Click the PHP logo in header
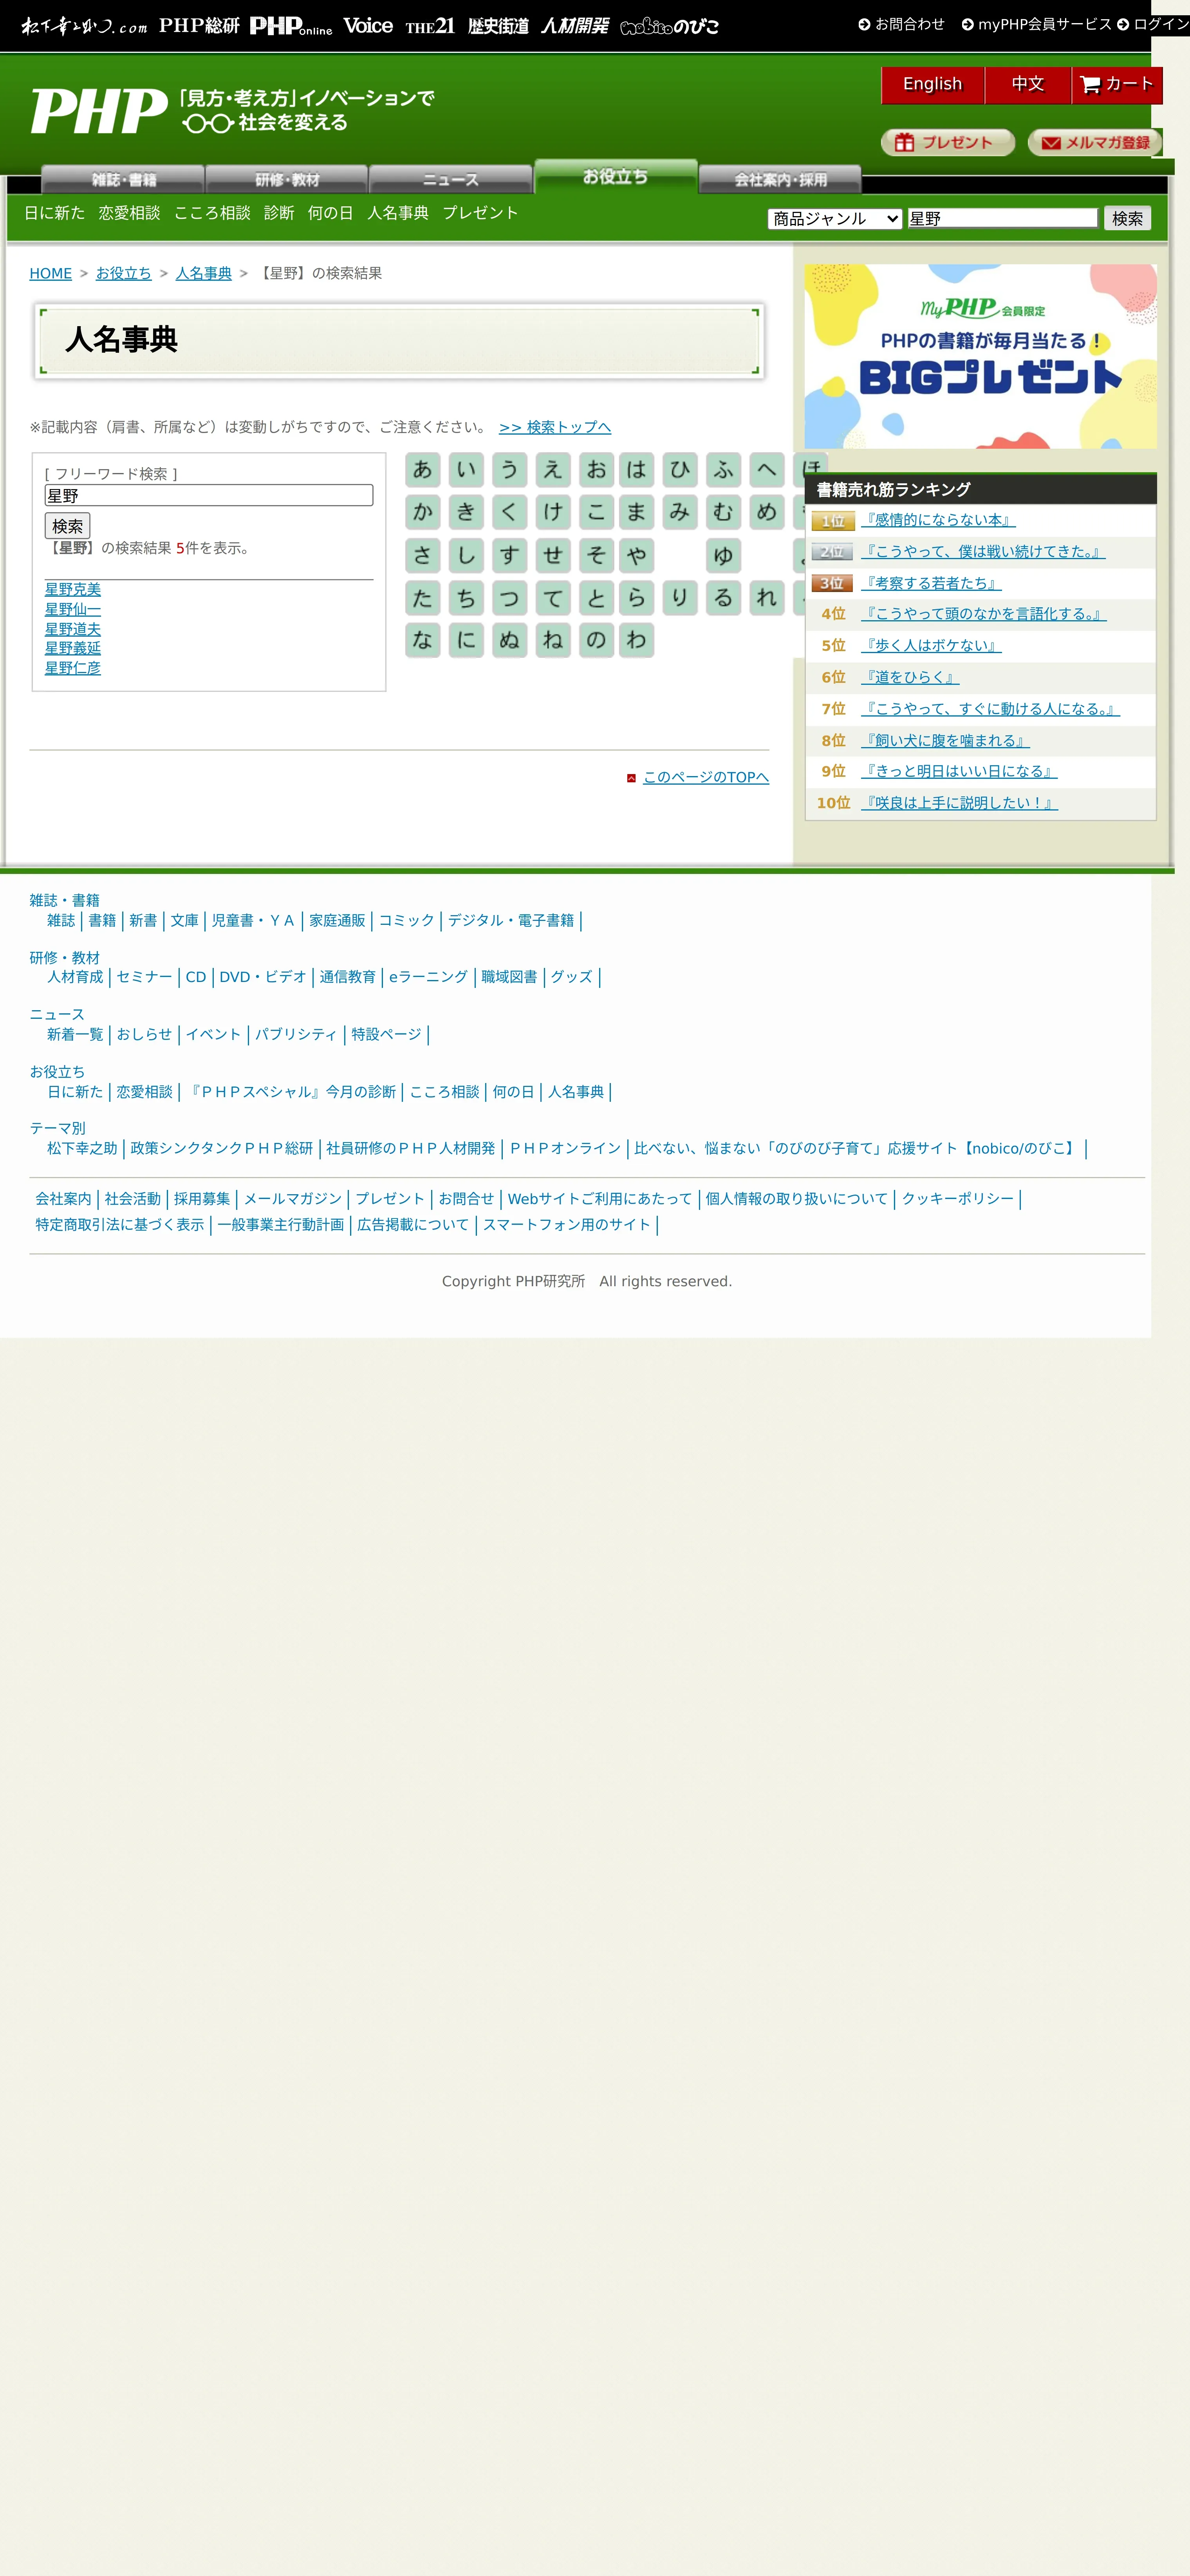1190x2576 pixels. (x=99, y=110)
